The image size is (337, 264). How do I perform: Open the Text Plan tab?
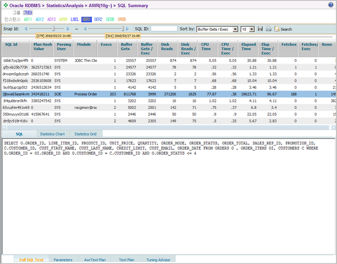126,260
